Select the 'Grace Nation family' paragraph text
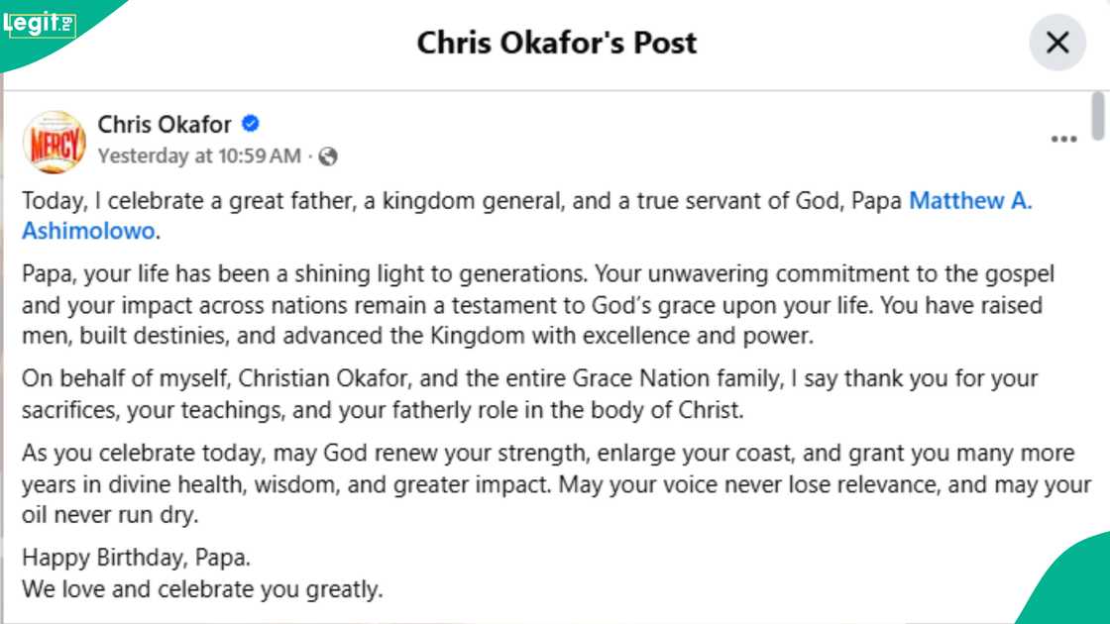Viewport: 1110px width, 624px height. click(x=525, y=393)
